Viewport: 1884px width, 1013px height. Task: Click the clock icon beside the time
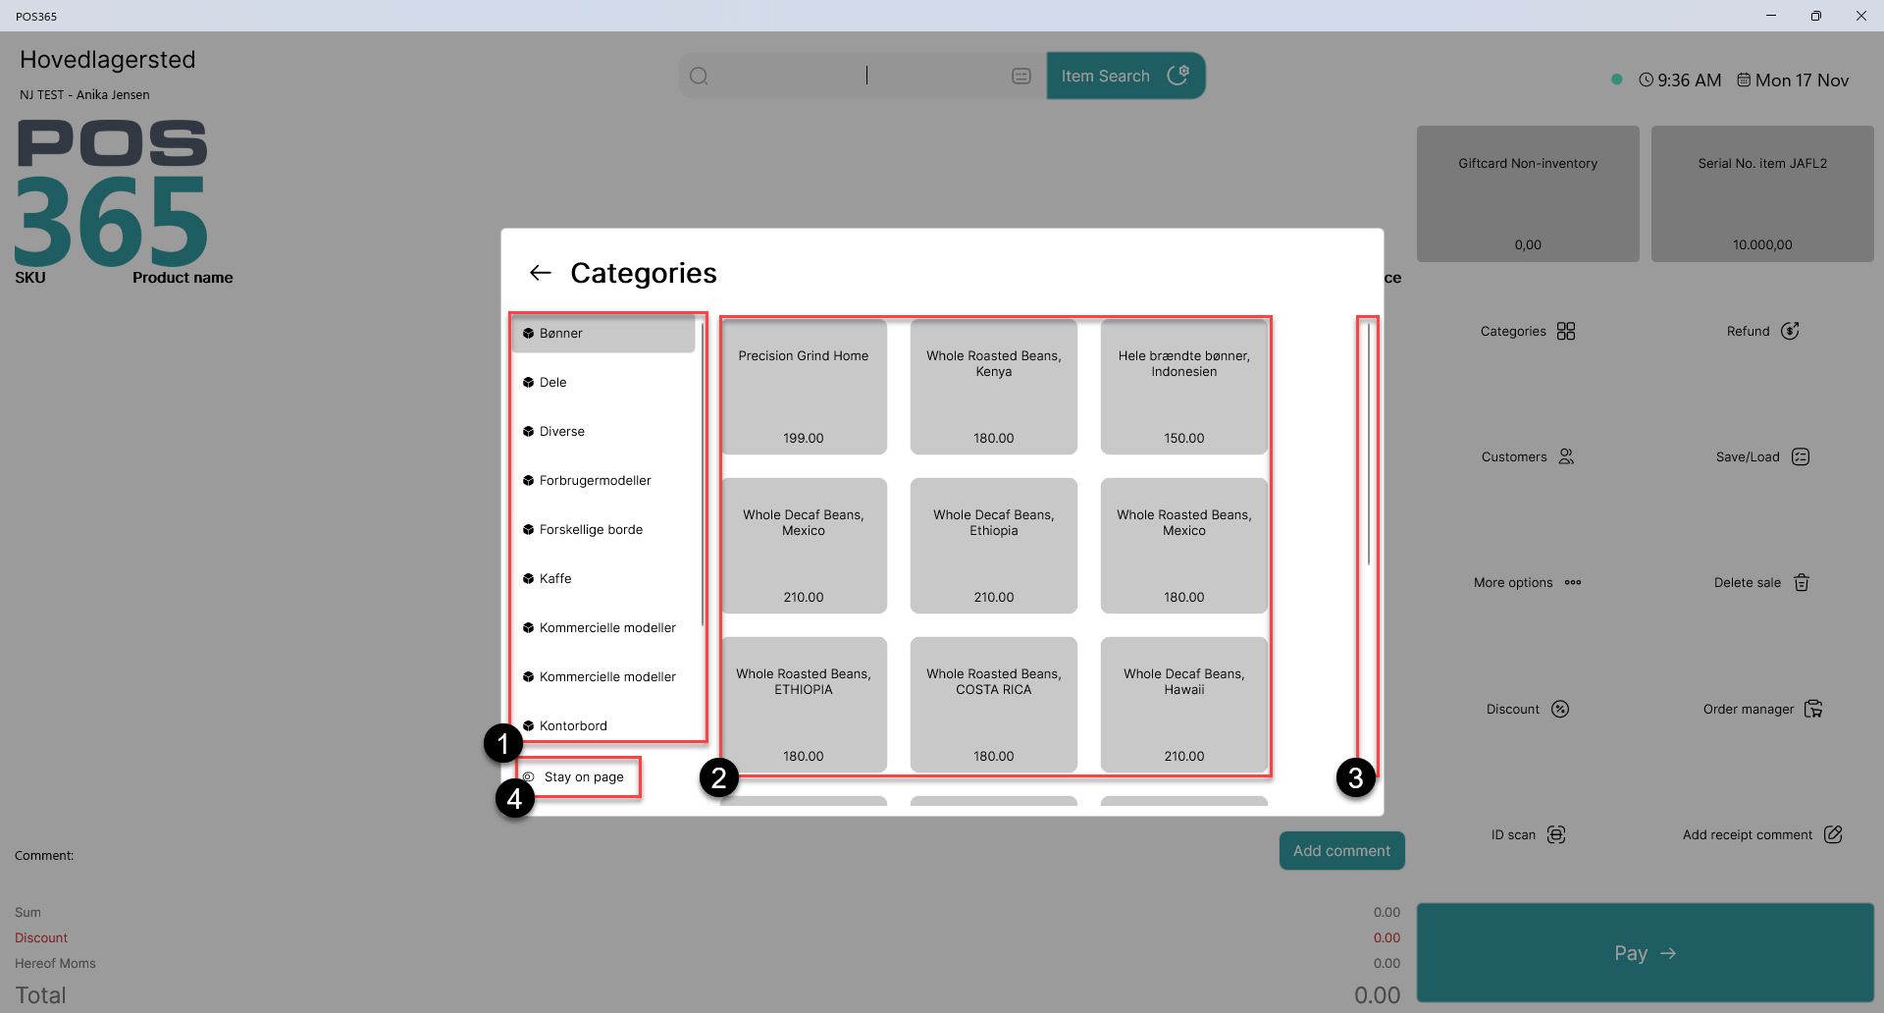pos(1646,80)
